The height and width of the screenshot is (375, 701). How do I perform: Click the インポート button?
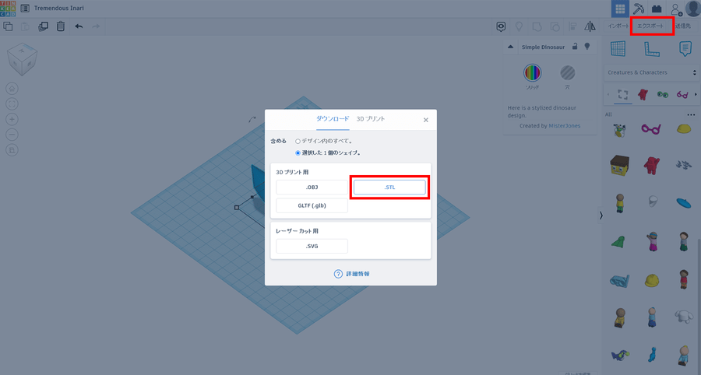tap(618, 26)
